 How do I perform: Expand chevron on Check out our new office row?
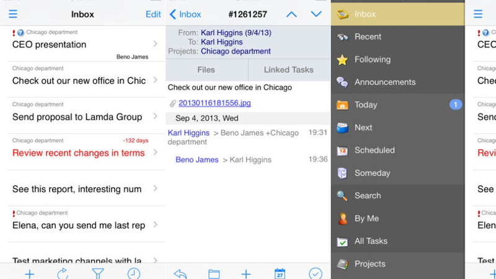tap(156, 80)
